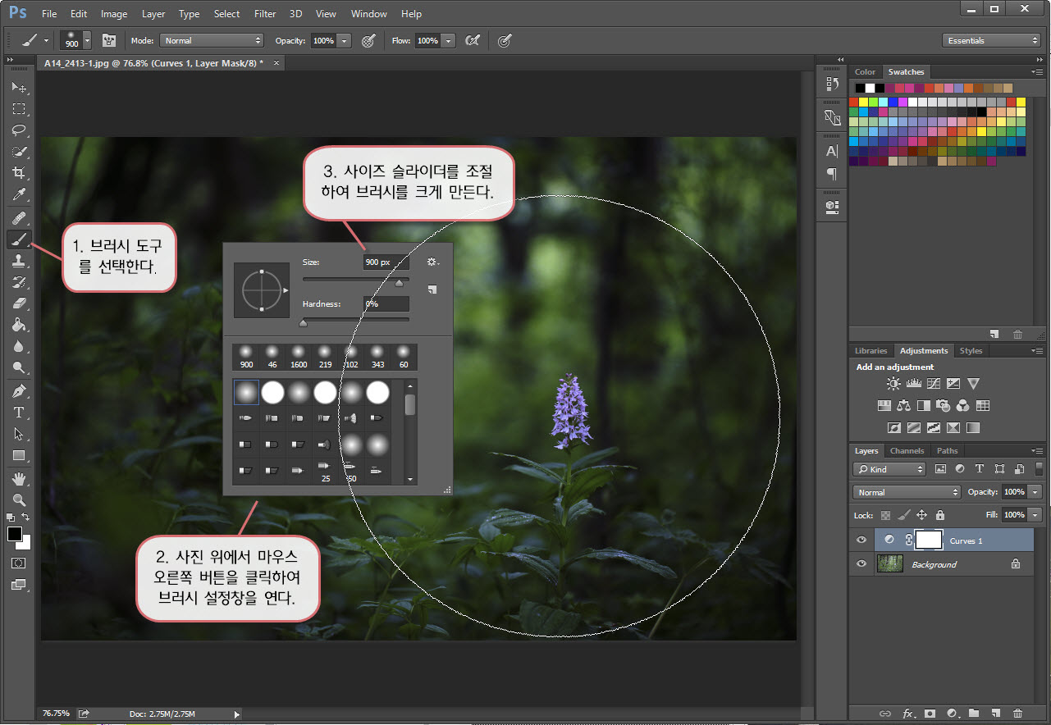Toggle the Brush panel icon in options bar
Image resolution: width=1051 pixels, height=725 pixels.
(x=108, y=40)
